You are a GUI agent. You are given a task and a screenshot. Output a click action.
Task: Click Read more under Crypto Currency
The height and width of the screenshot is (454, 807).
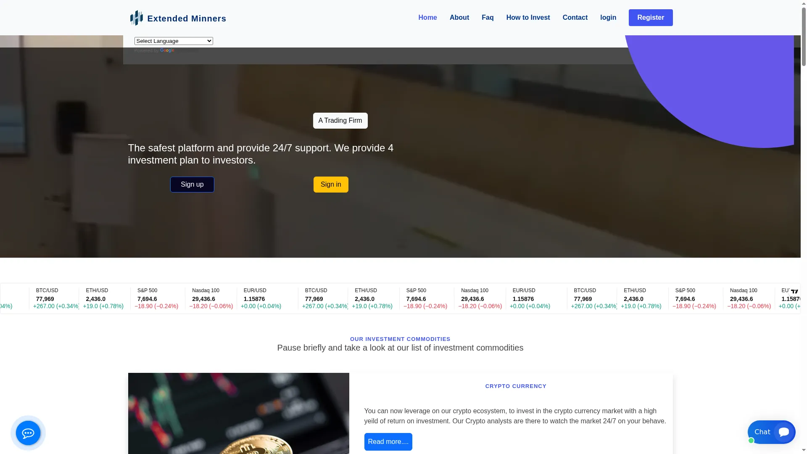click(388, 442)
